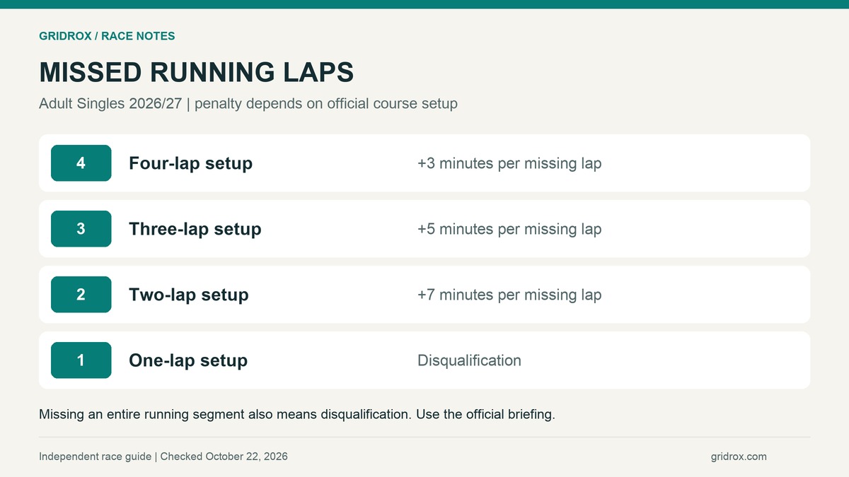Click the number 2 badge
849x477 pixels.
click(81, 295)
